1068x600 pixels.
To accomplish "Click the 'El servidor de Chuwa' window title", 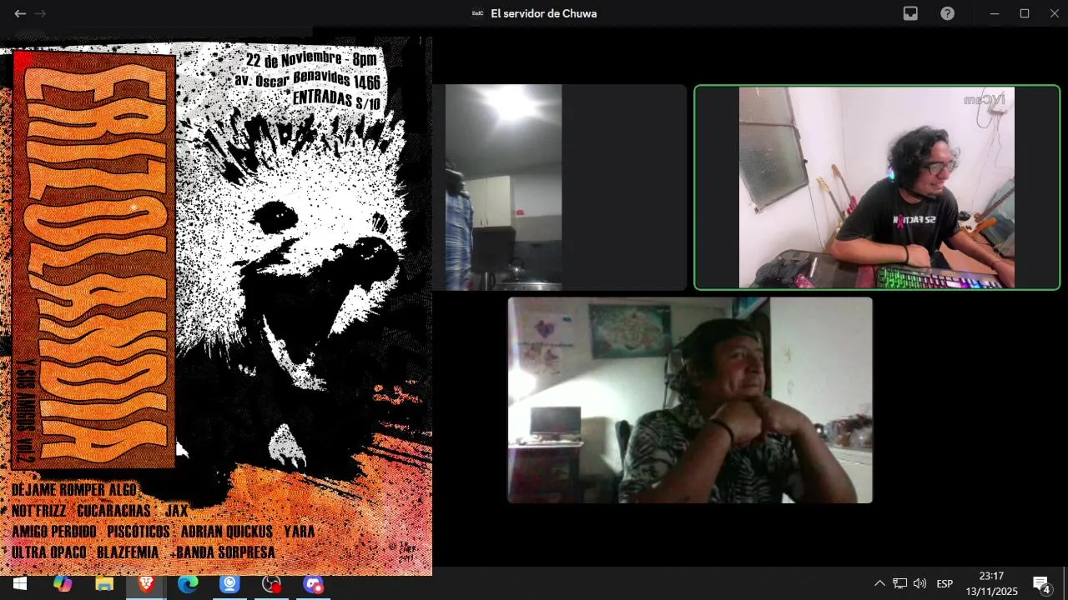I will (544, 13).
